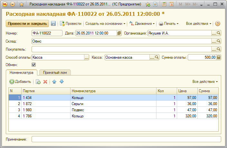Choose Склад via ellipsis button

214,41
